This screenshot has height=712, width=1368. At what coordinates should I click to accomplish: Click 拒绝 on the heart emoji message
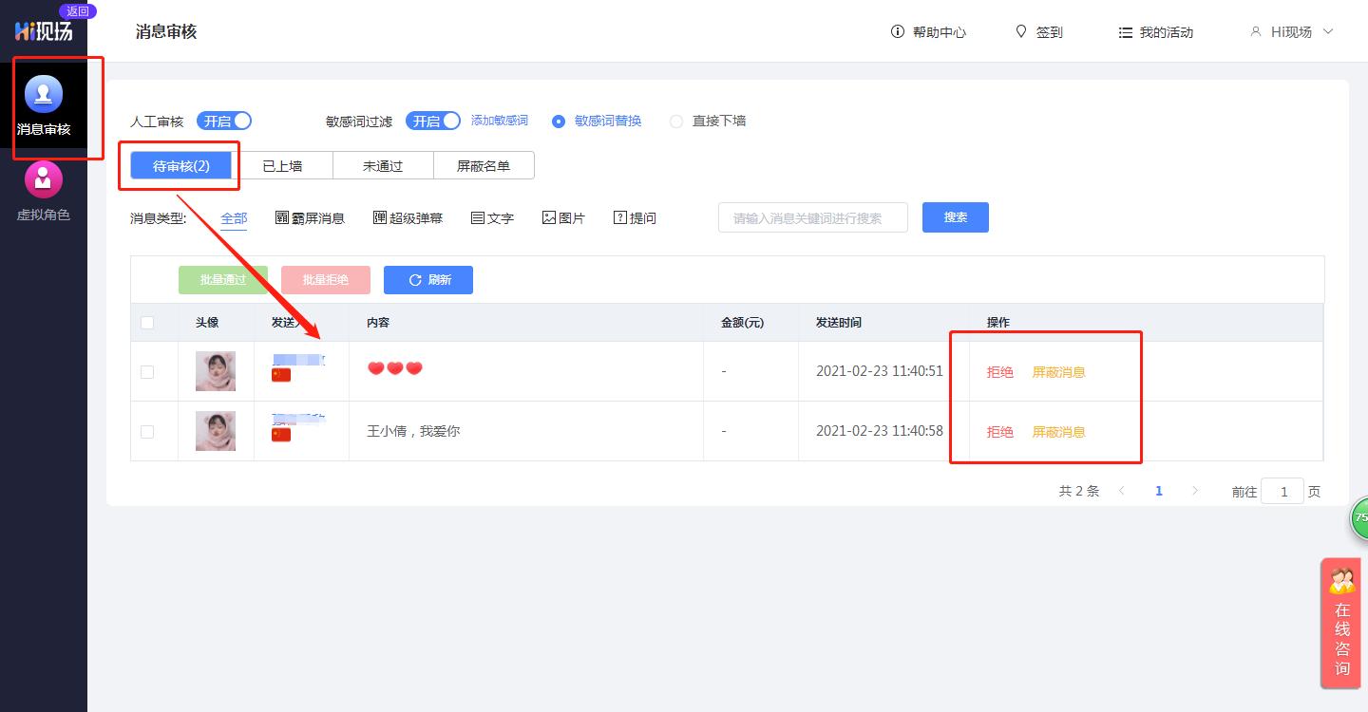999,371
